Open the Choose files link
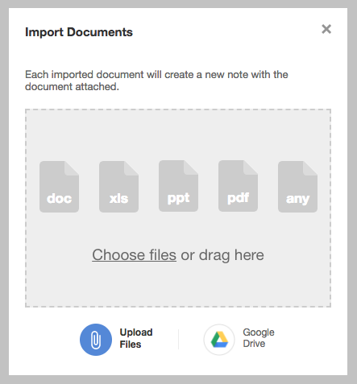This screenshot has width=357, height=384. click(x=134, y=255)
